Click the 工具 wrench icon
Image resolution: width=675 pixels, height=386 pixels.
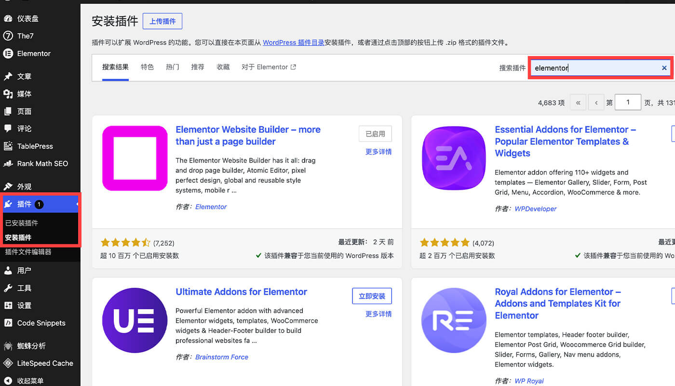8,288
